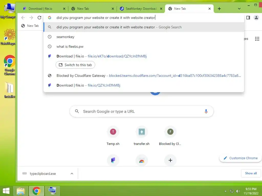The image size is (262, 196).
Task: Open a new tab with plus button
Action: (x=219, y=9)
